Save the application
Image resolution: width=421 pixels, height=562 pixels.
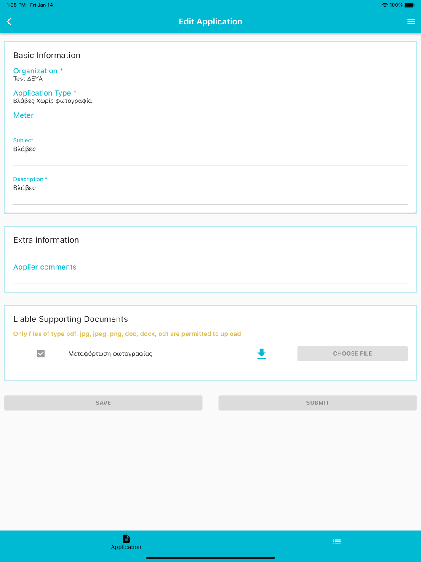[103, 403]
